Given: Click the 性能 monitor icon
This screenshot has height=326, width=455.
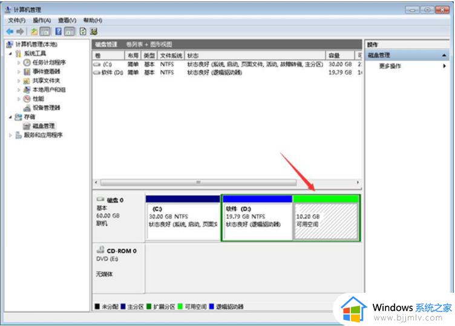Looking at the screenshot, I should coord(27,99).
